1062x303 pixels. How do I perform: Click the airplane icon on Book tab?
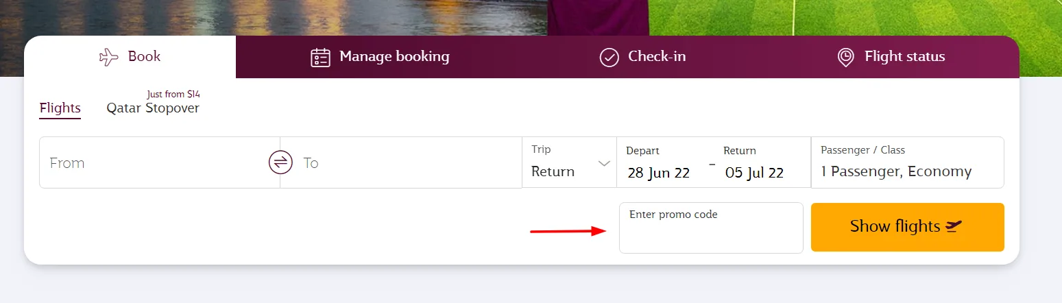(109, 57)
